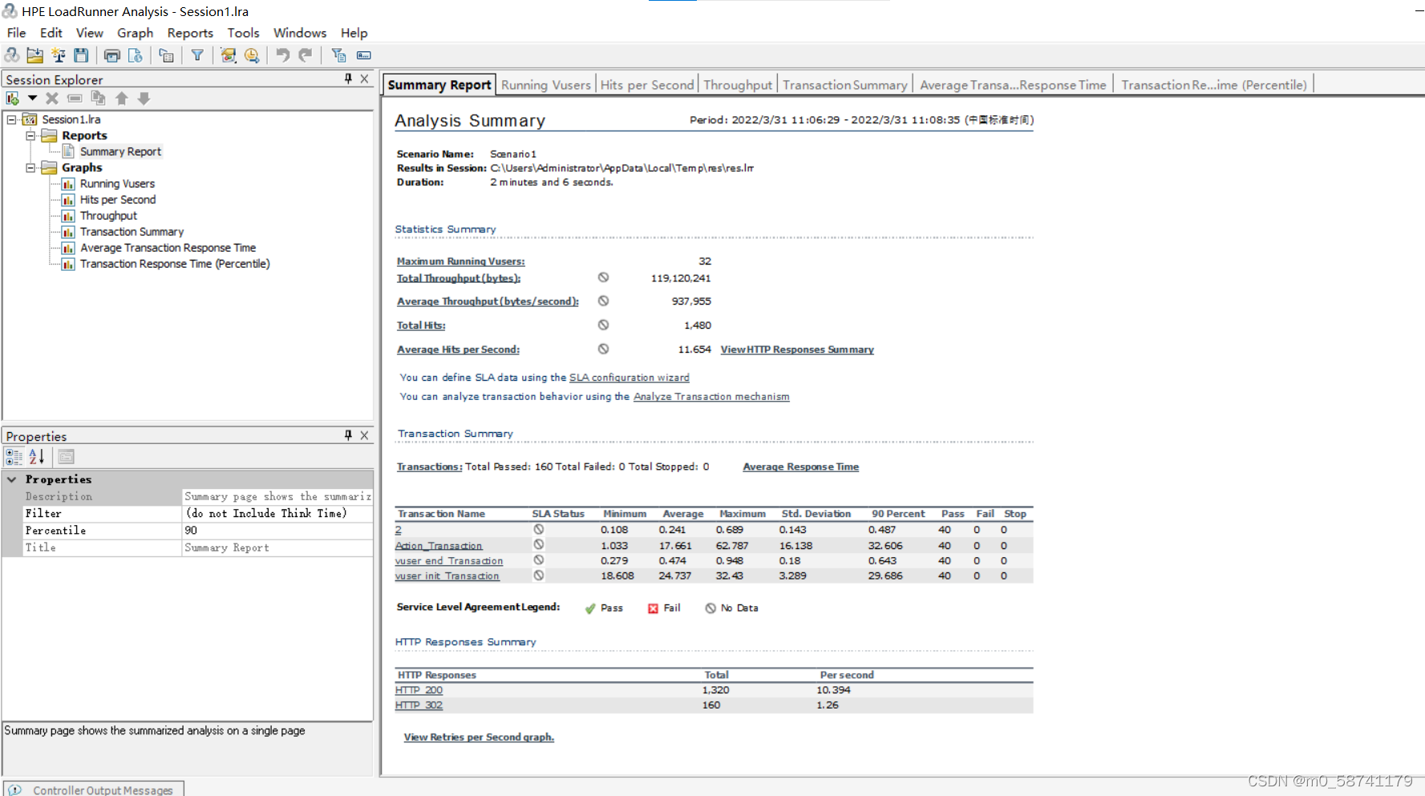Move item down with the down arrow
The image size is (1425, 796).
(144, 99)
